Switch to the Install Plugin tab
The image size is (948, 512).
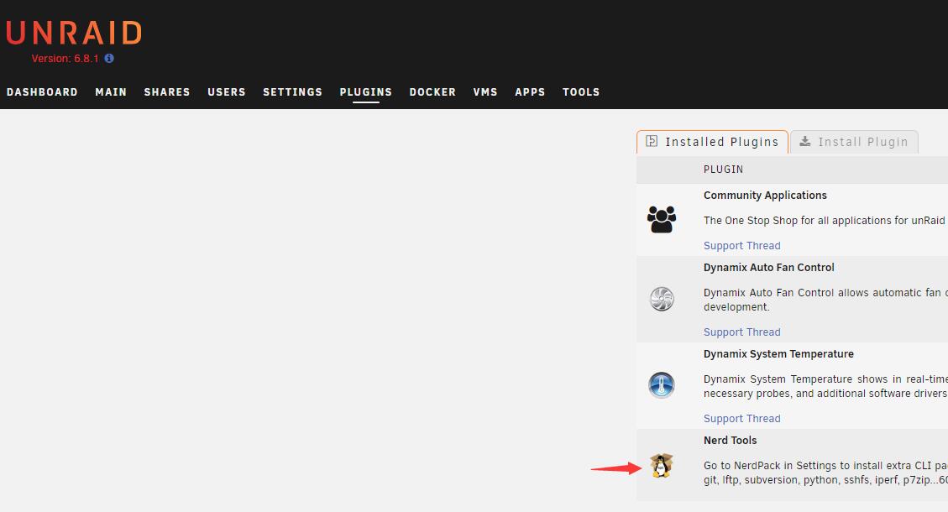coord(854,142)
